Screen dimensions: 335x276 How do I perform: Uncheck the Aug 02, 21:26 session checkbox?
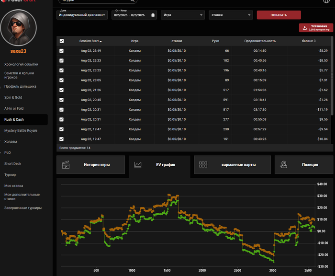pos(62,90)
